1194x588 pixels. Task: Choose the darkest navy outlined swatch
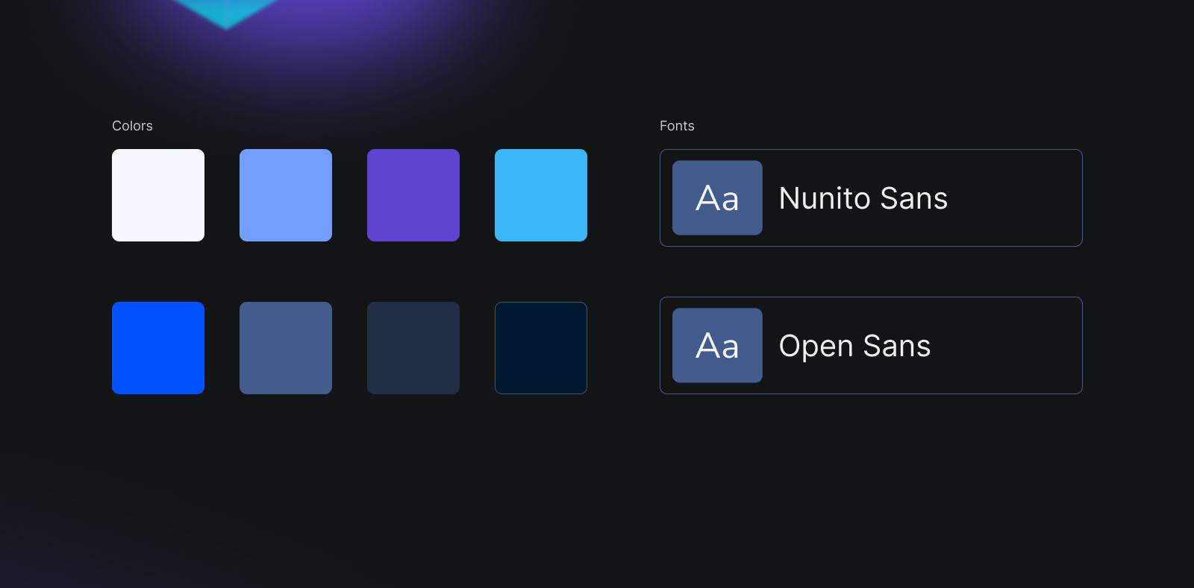tap(541, 348)
